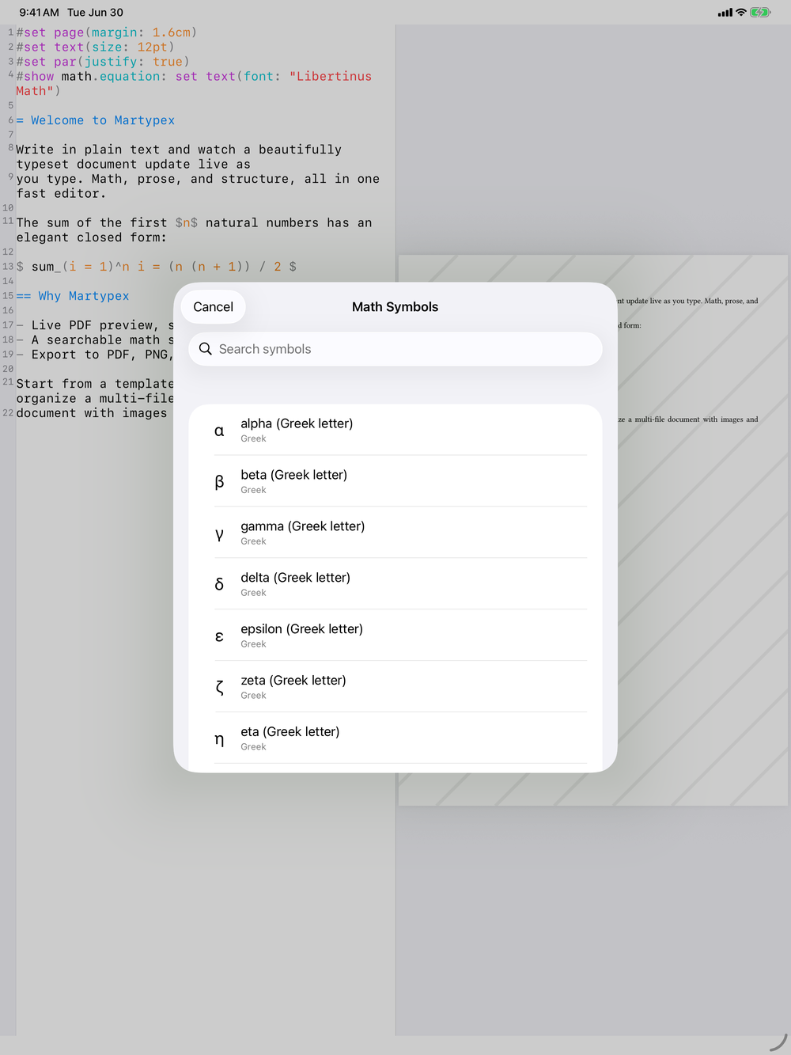Tap the ε glyph icon
Image resolution: width=791 pixels, height=1055 pixels.
click(219, 636)
